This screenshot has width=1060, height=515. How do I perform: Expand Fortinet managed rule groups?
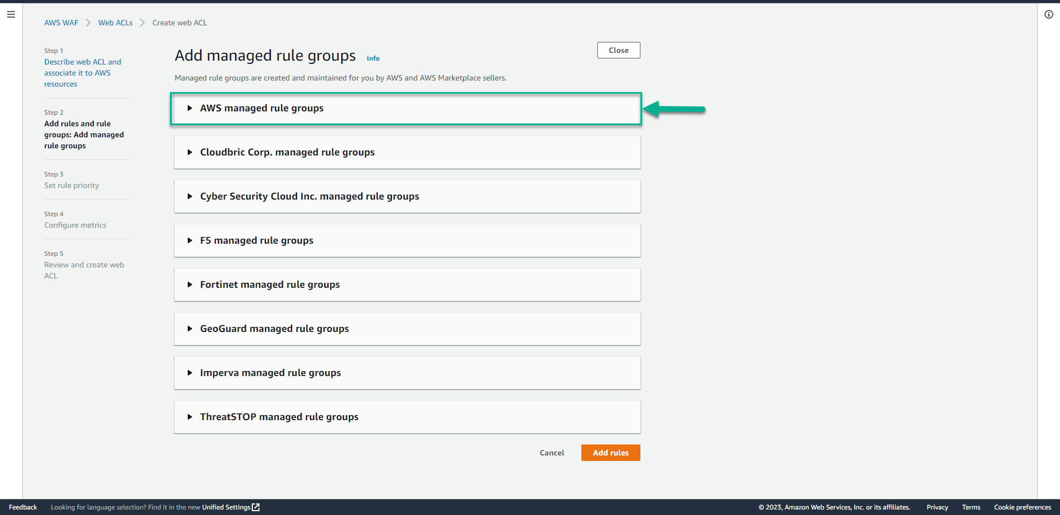tap(269, 285)
